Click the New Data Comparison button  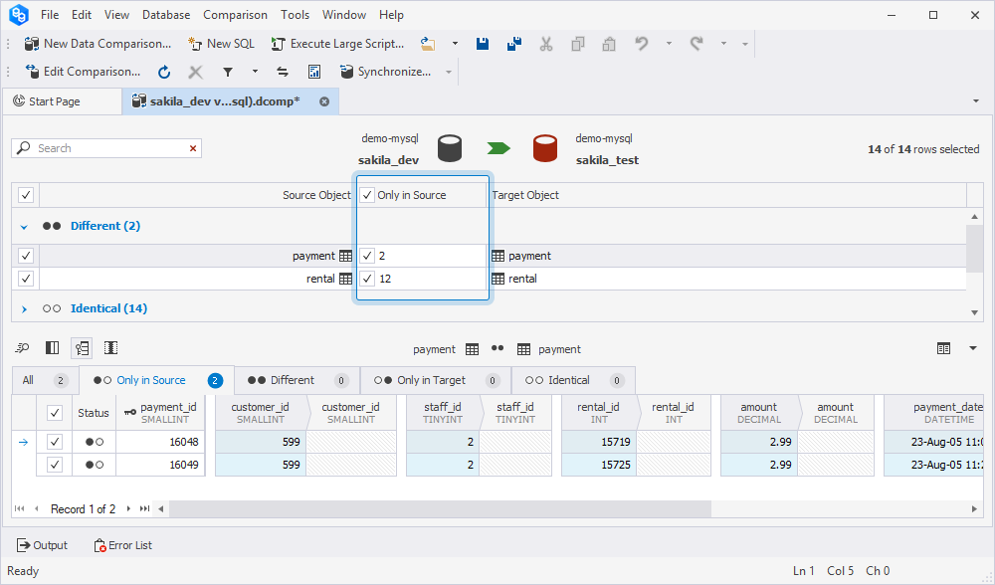(98, 44)
